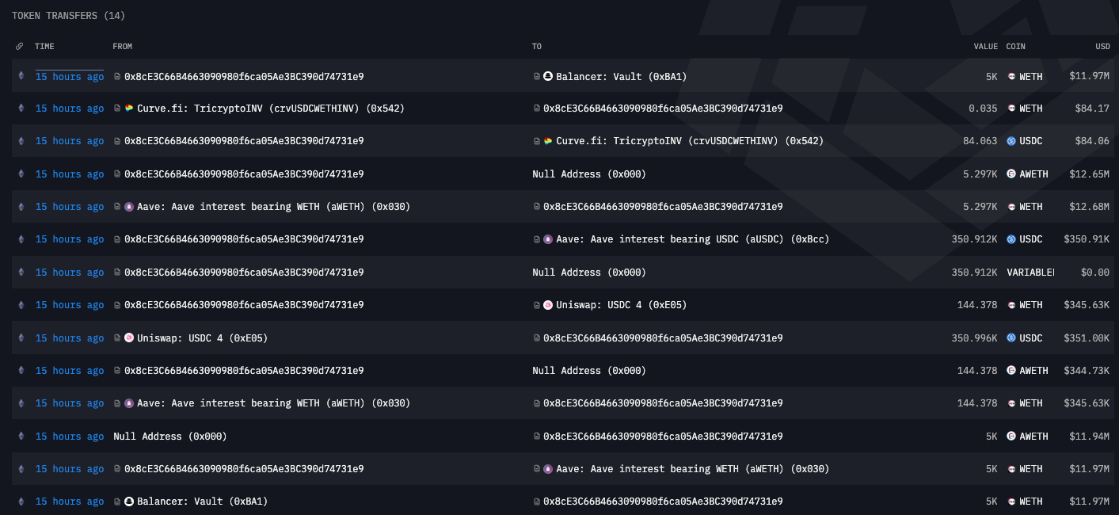
Task: Click the TO column header
Action: 537,47
